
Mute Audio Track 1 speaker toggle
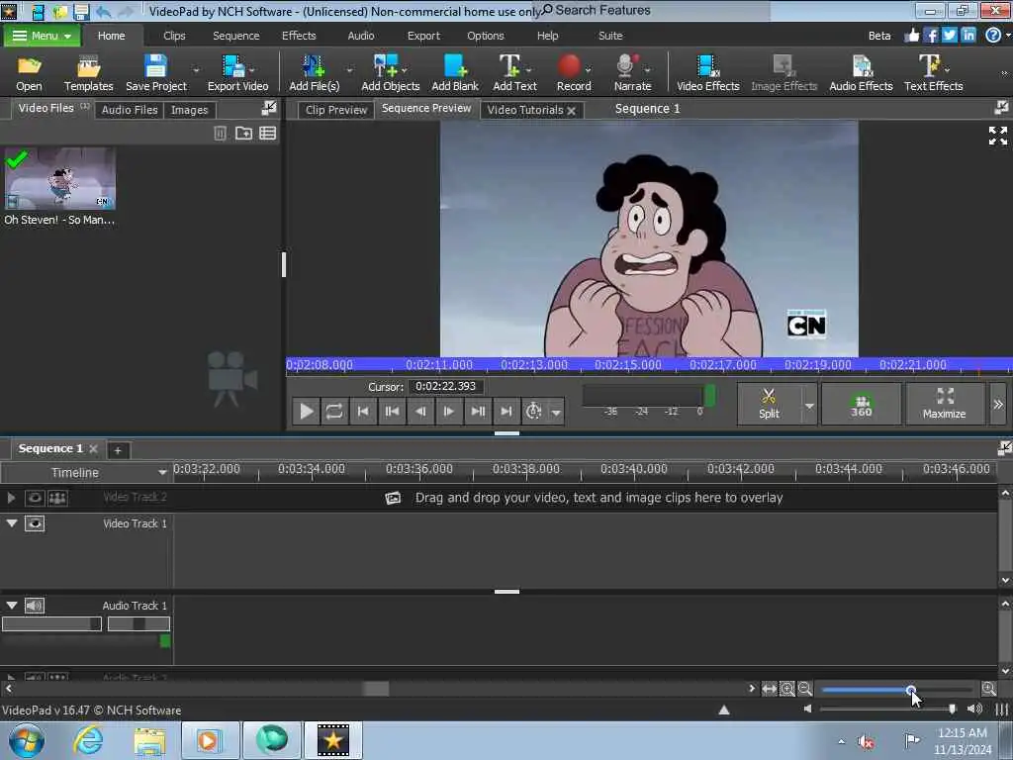[x=35, y=606]
